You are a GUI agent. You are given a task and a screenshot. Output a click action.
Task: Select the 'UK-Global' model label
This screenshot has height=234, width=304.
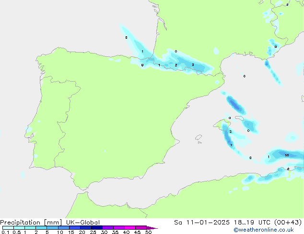point(83,223)
